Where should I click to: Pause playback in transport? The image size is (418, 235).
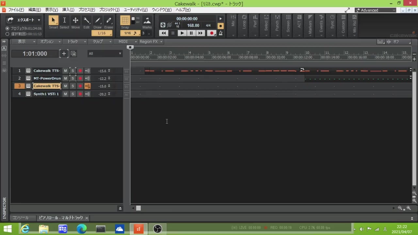click(191, 33)
